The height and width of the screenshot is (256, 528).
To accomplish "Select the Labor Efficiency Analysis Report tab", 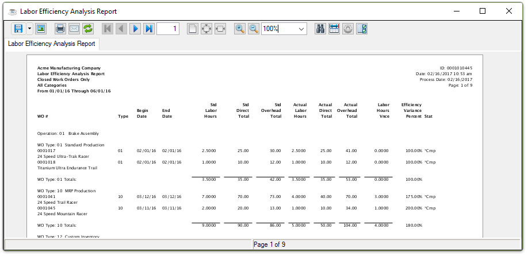I will point(52,44).
